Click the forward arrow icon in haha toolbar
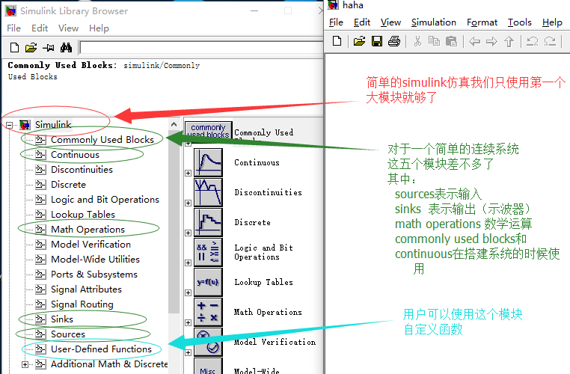This screenshot has width=570, height=374. [x=491, y=41]
